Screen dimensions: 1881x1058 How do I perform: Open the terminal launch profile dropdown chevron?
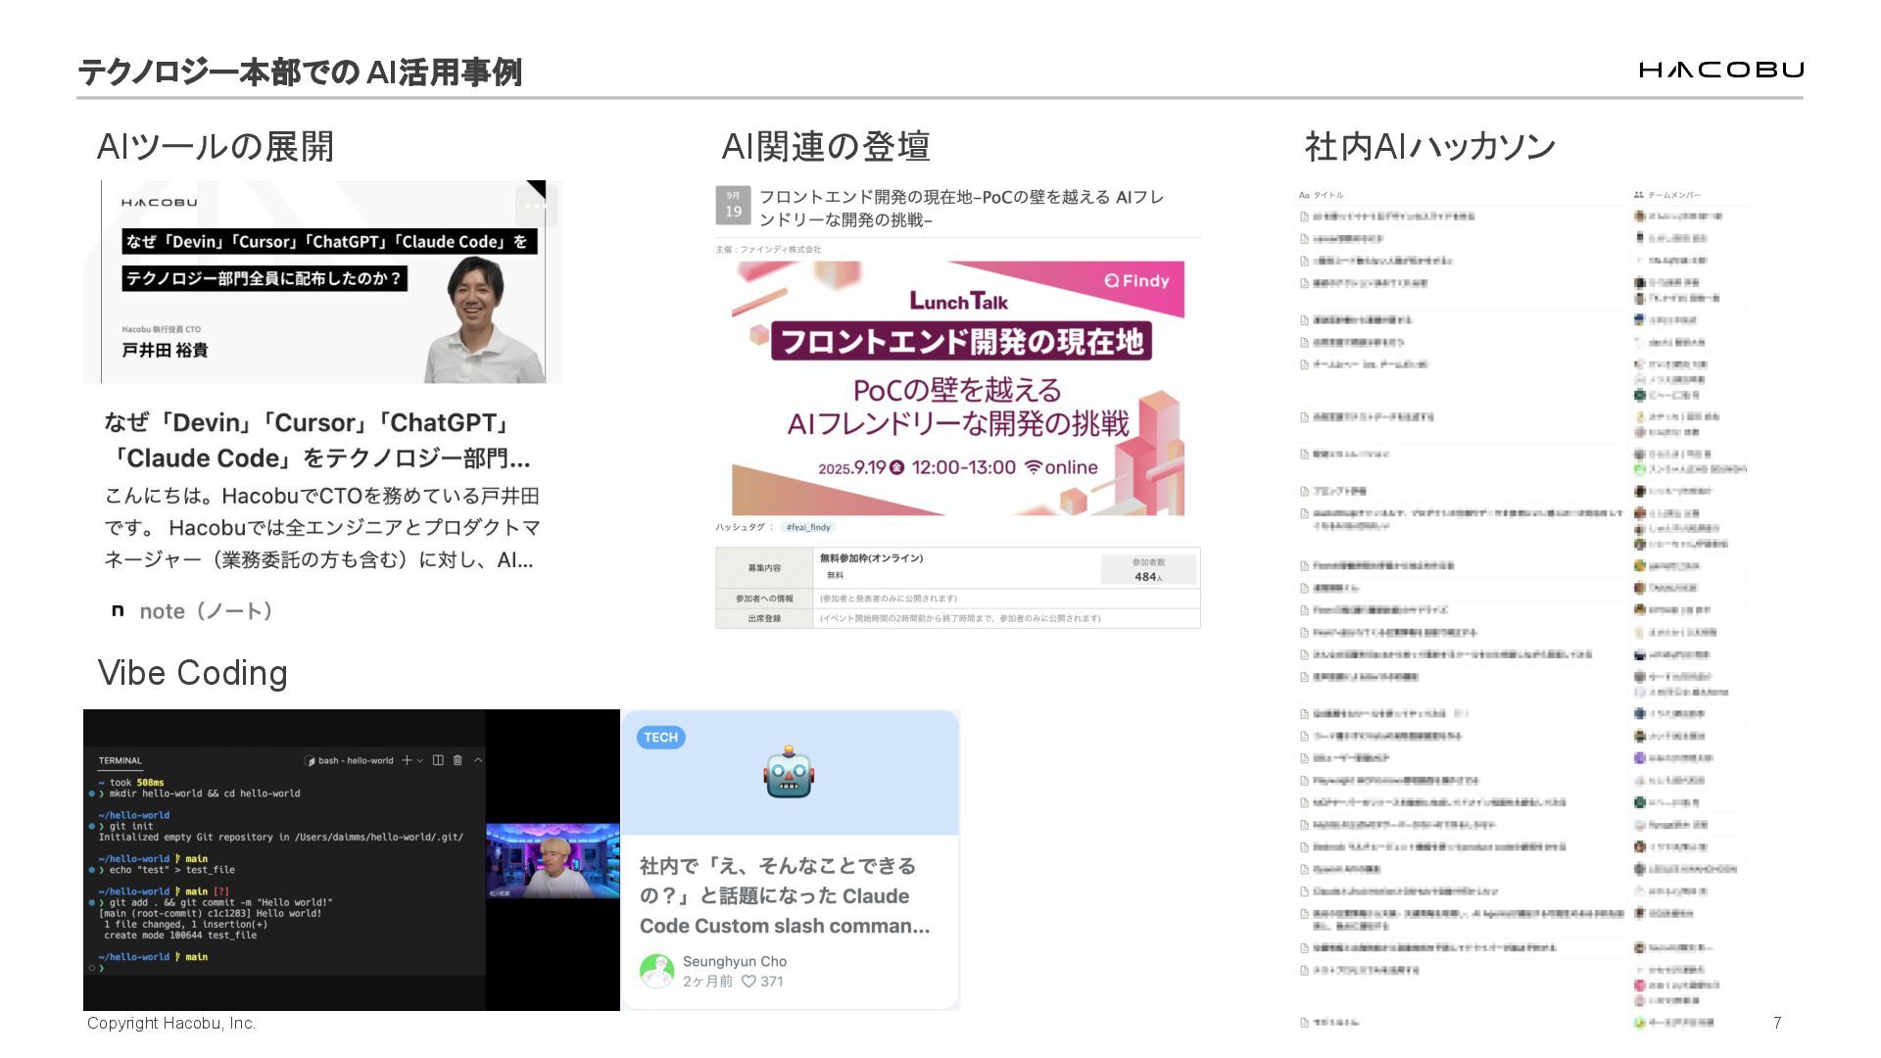[420, 760]
